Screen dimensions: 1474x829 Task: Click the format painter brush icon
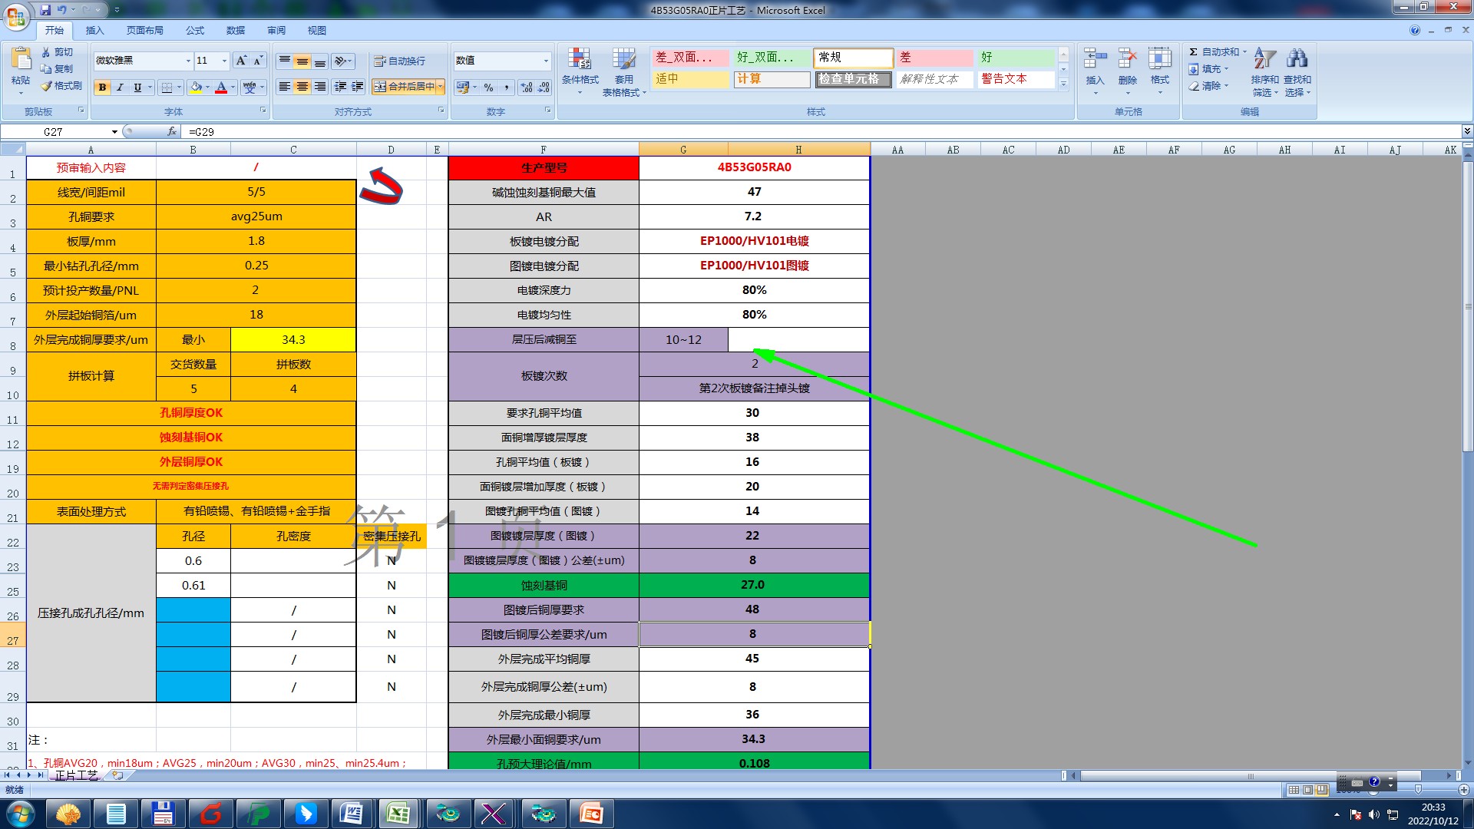point(47,86)
